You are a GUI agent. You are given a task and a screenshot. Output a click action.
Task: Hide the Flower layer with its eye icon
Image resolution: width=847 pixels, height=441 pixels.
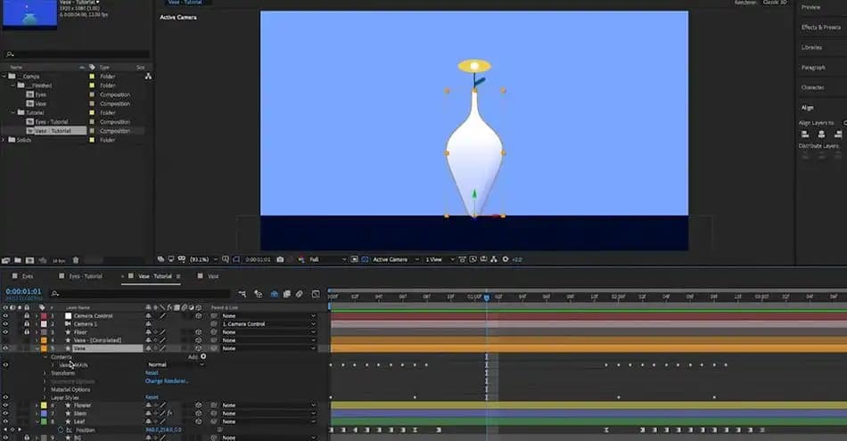[5, 405]
